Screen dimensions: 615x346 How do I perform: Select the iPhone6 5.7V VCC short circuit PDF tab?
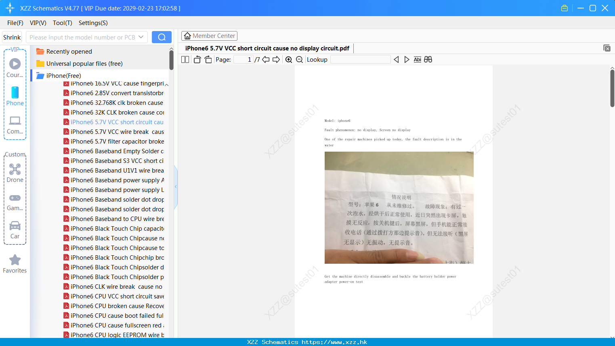pos(267,48)
